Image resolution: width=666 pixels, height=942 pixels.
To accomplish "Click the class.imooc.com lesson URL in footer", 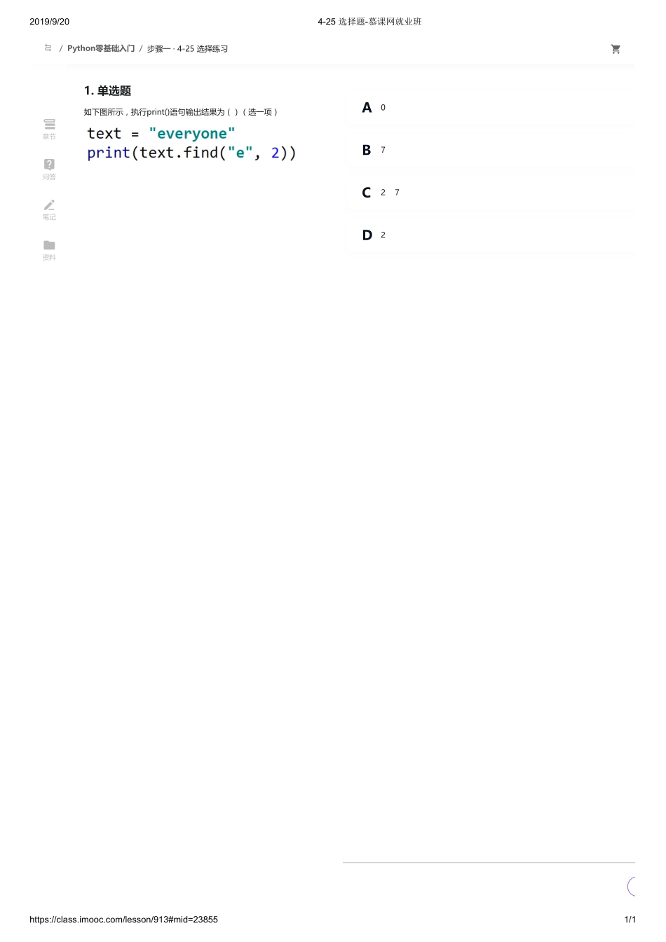I will point(123,920).
